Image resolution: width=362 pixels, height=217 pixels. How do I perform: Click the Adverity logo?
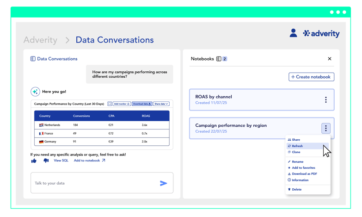321,33
